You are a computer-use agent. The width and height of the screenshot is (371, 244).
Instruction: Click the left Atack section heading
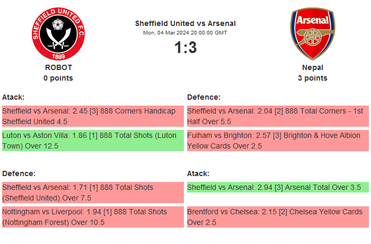click(13, 97)
